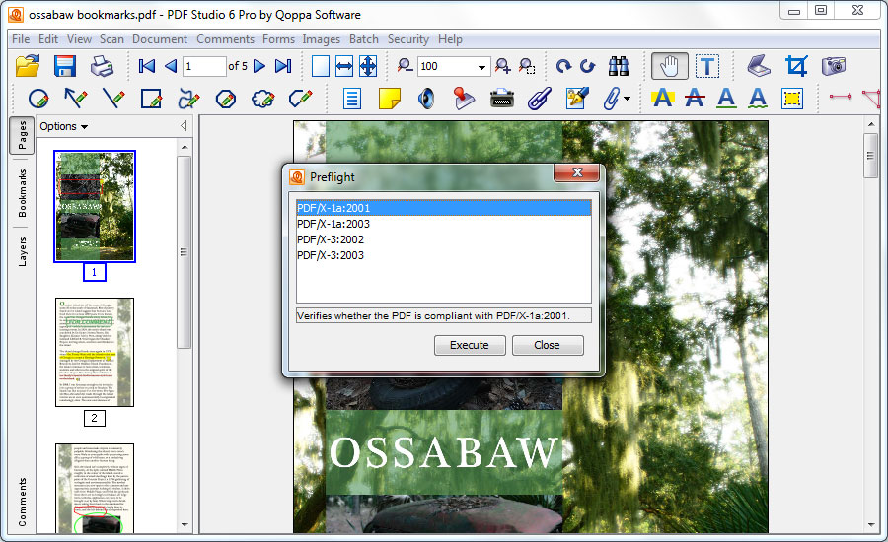The height and width of the screenshot is (542, 888).
Task: Click the Open file folder icon
Action: tap(28, 66)
